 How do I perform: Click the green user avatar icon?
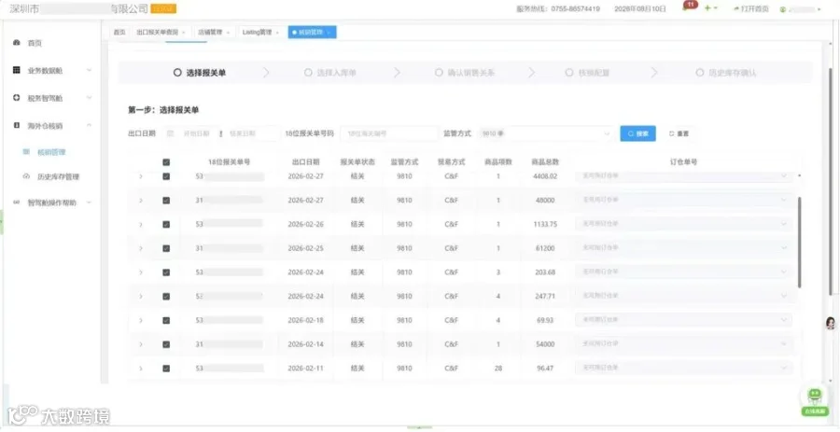click(783, 9)
